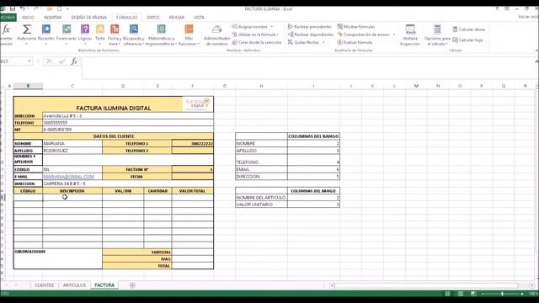
Task: Open the Administrador de nombres
Action: coord(217,35)
